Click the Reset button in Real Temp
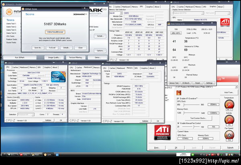 coord(198,83)
